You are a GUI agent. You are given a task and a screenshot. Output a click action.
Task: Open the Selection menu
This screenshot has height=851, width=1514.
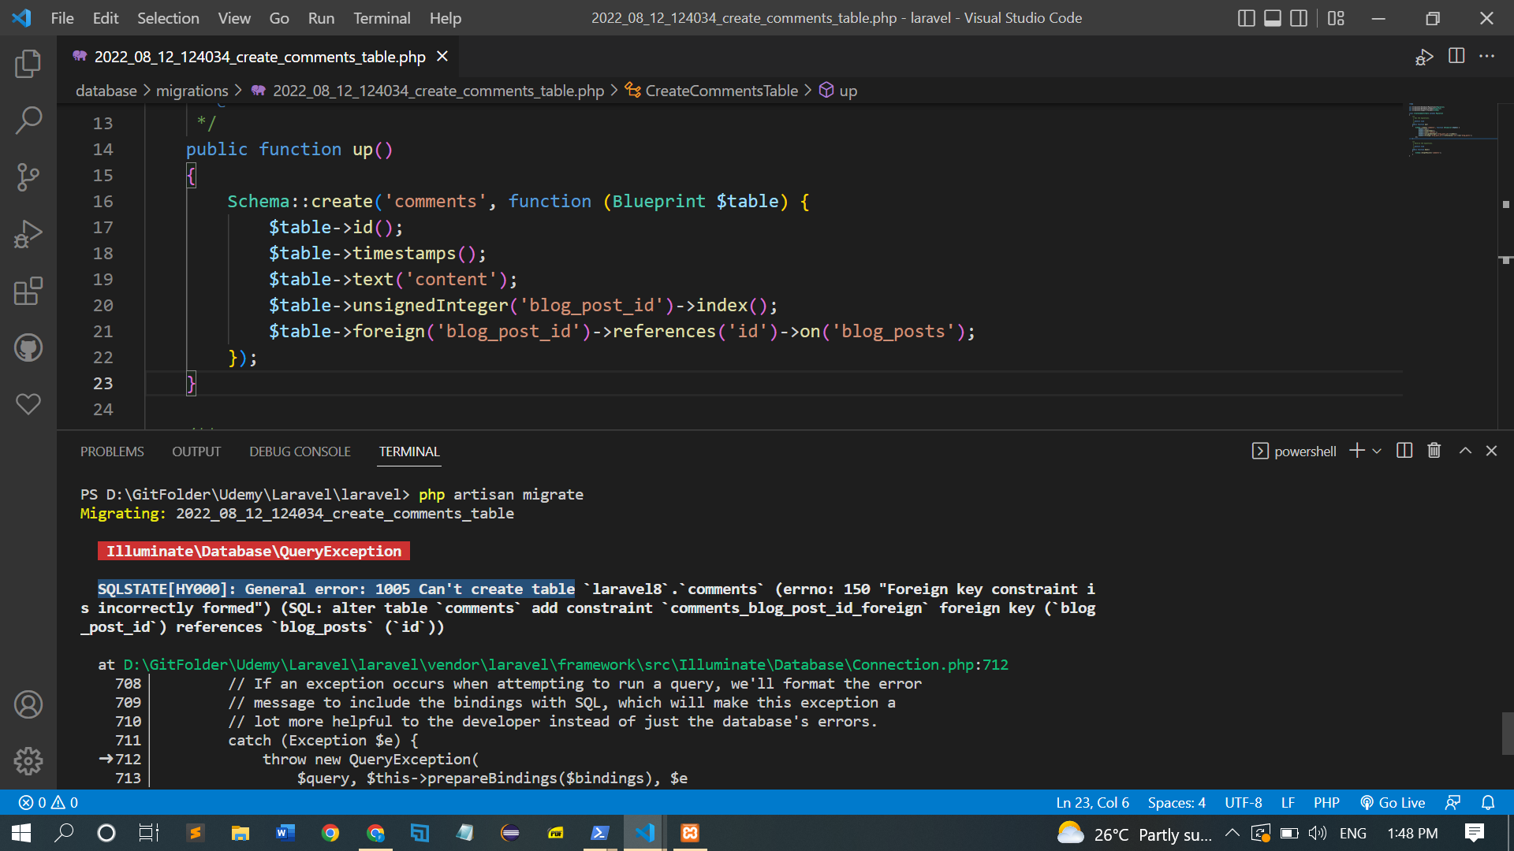(x=168, y=18)
